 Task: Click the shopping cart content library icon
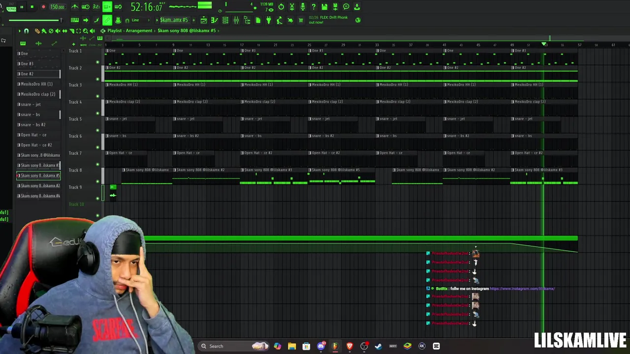click(301, 20)
